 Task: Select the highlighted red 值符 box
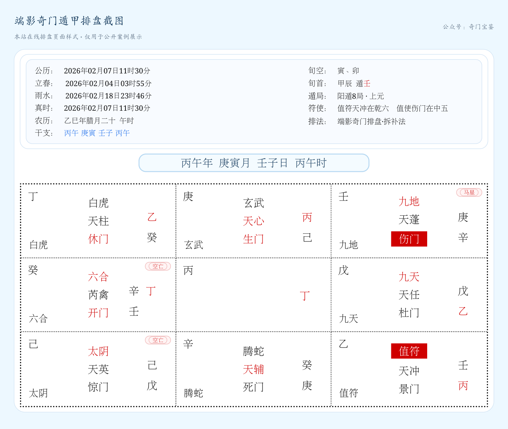[409, 351]
